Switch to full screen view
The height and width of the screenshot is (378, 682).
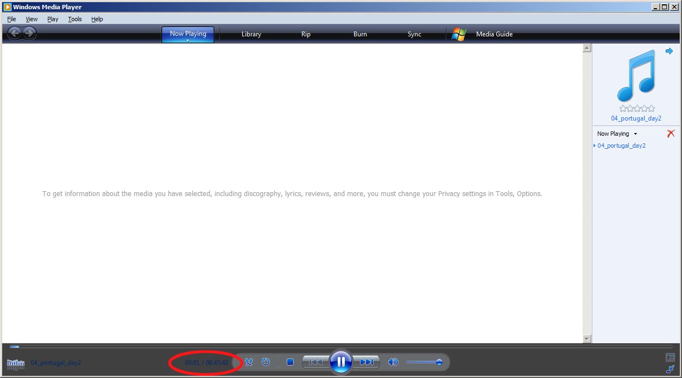pos(670,357)
